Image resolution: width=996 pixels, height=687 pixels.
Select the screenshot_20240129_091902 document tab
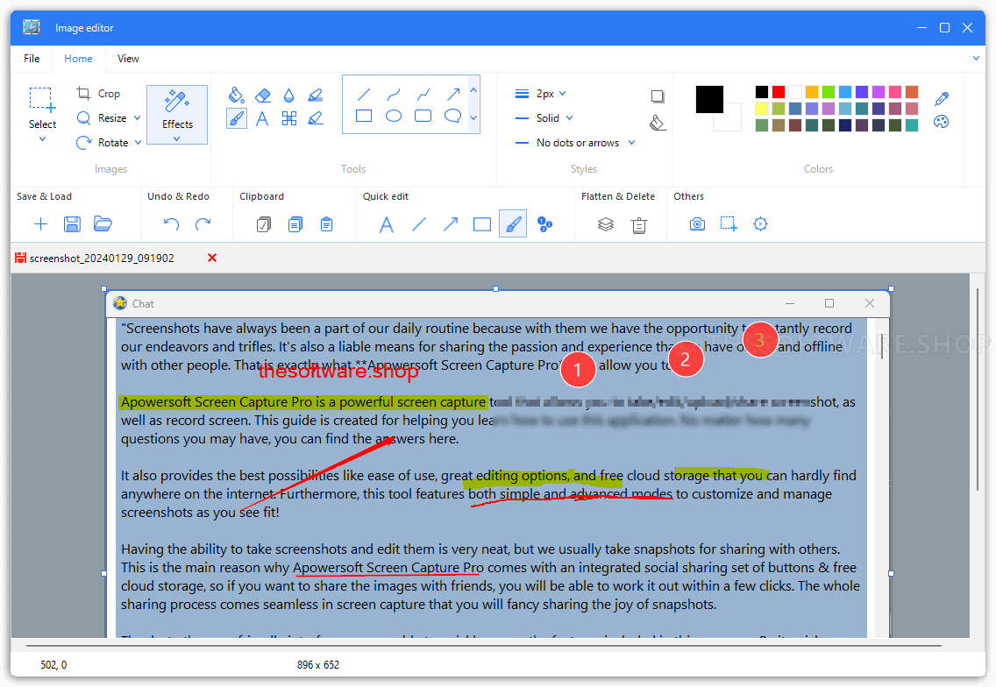click(102, 259)
